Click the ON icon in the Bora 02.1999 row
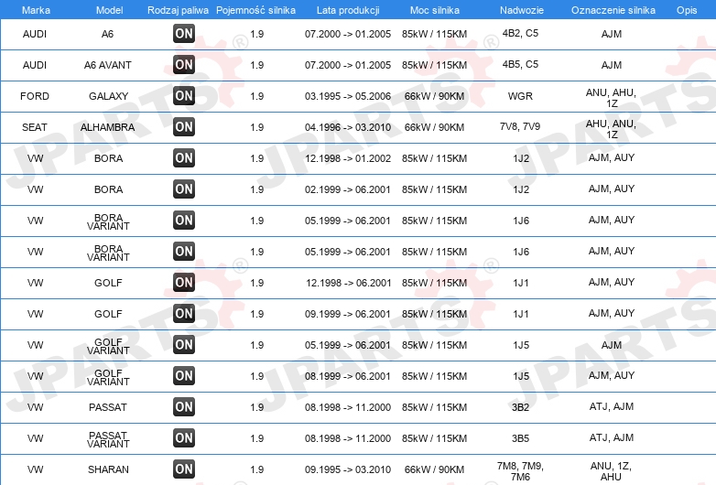716x485 pixels. click(x=184, y=189)
